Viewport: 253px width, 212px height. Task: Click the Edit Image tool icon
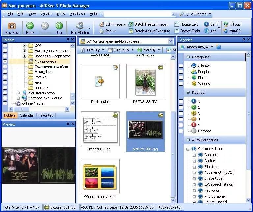pyautogui.click(x=102, y=24)
